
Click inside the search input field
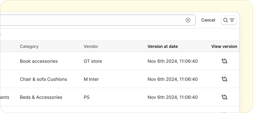(90, 20)
